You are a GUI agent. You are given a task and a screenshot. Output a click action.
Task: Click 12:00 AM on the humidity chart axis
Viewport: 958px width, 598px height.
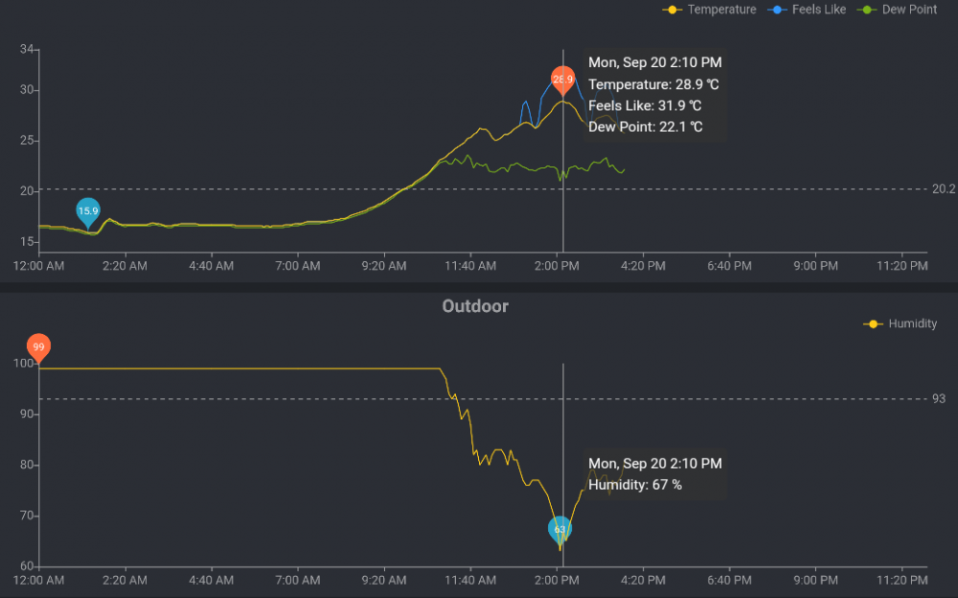pyautogui.click(x=38, y=580)
